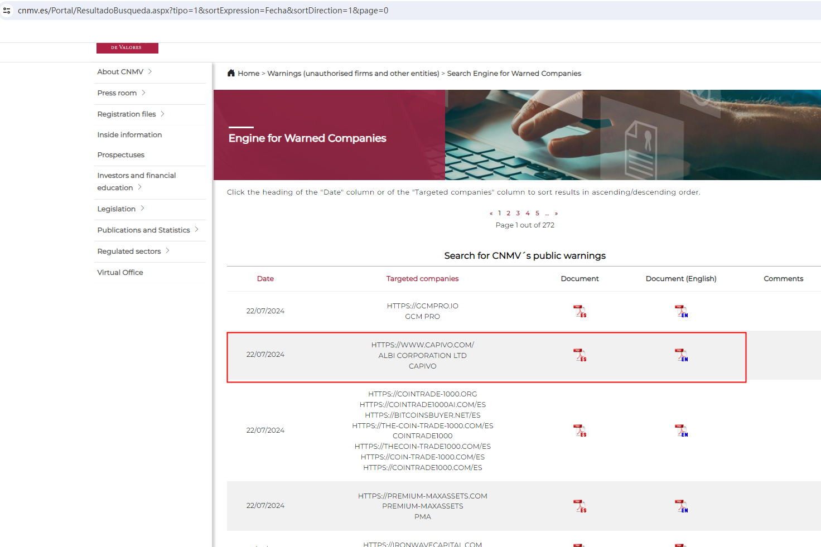
Task: Click the Comments column header
Action: (x=784, y=279)
